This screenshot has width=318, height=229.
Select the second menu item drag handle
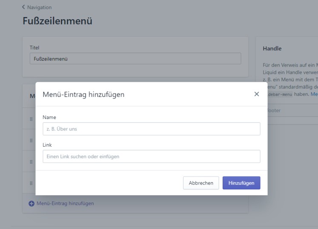(x=31, y=140)
